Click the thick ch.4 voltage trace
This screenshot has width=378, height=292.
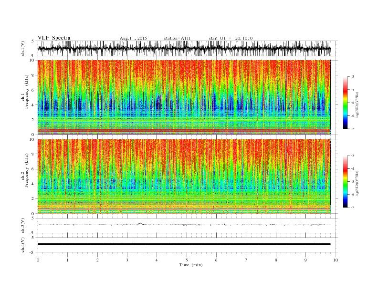(184, 244)
